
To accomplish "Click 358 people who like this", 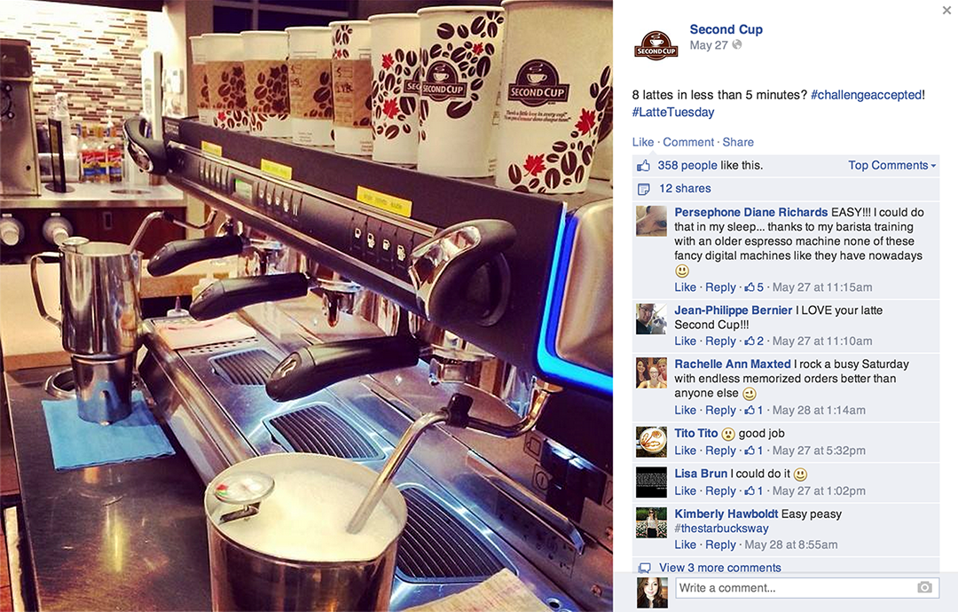I will [687, 166].
